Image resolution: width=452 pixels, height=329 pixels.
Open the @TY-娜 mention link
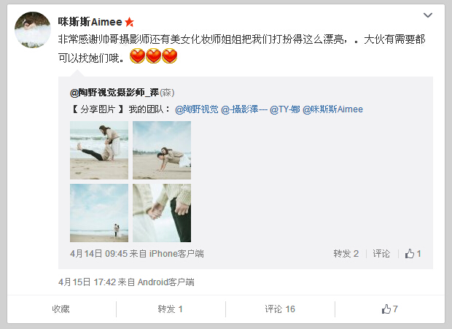pos(285,109)
